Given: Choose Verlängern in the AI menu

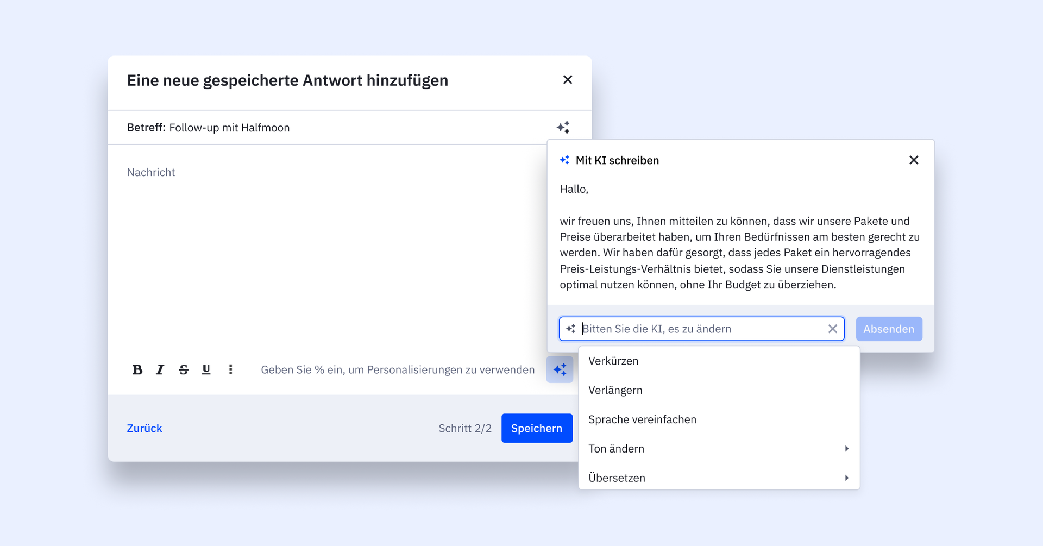Looking at the screenshot, I should pos(615,391).
